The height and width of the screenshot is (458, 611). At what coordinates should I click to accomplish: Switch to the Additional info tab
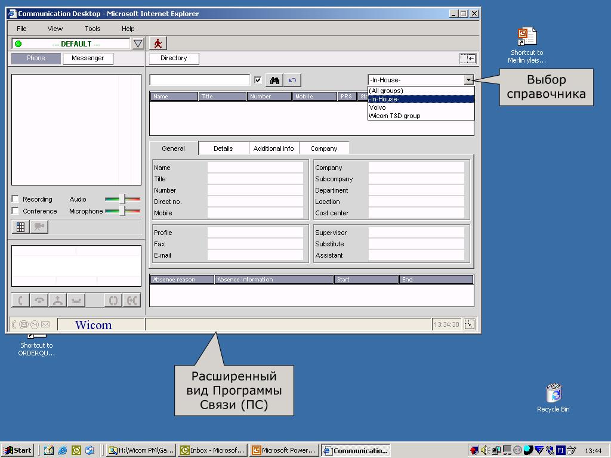tap(273, 148)
